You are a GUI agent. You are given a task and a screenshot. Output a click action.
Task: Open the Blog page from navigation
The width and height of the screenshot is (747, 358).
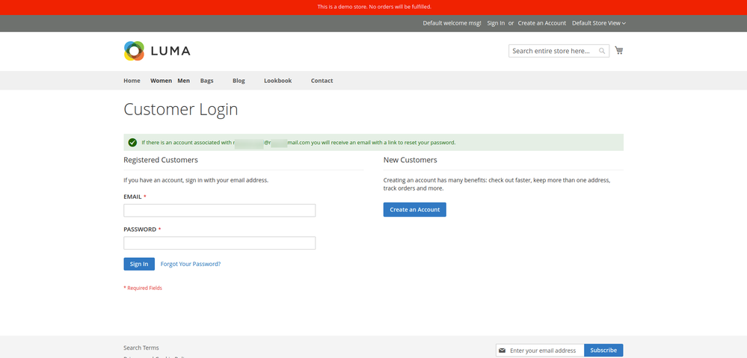point(239,81)
